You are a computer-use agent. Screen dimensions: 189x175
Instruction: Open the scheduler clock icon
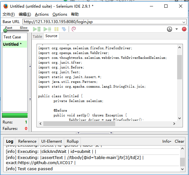click(x=169, y=29)
